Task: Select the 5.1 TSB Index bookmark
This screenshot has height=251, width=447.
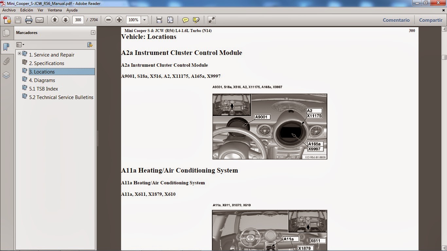Action: 44,89
